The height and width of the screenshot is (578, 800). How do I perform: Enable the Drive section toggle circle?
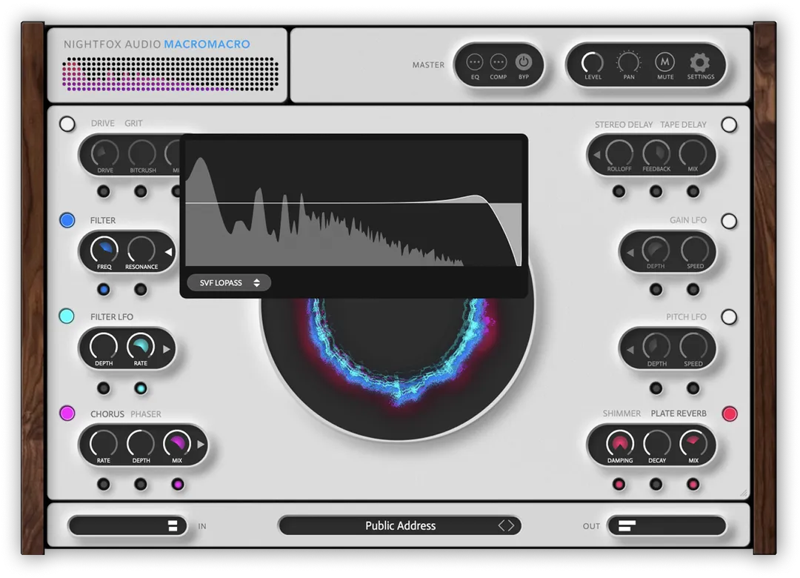pos(67,124)
